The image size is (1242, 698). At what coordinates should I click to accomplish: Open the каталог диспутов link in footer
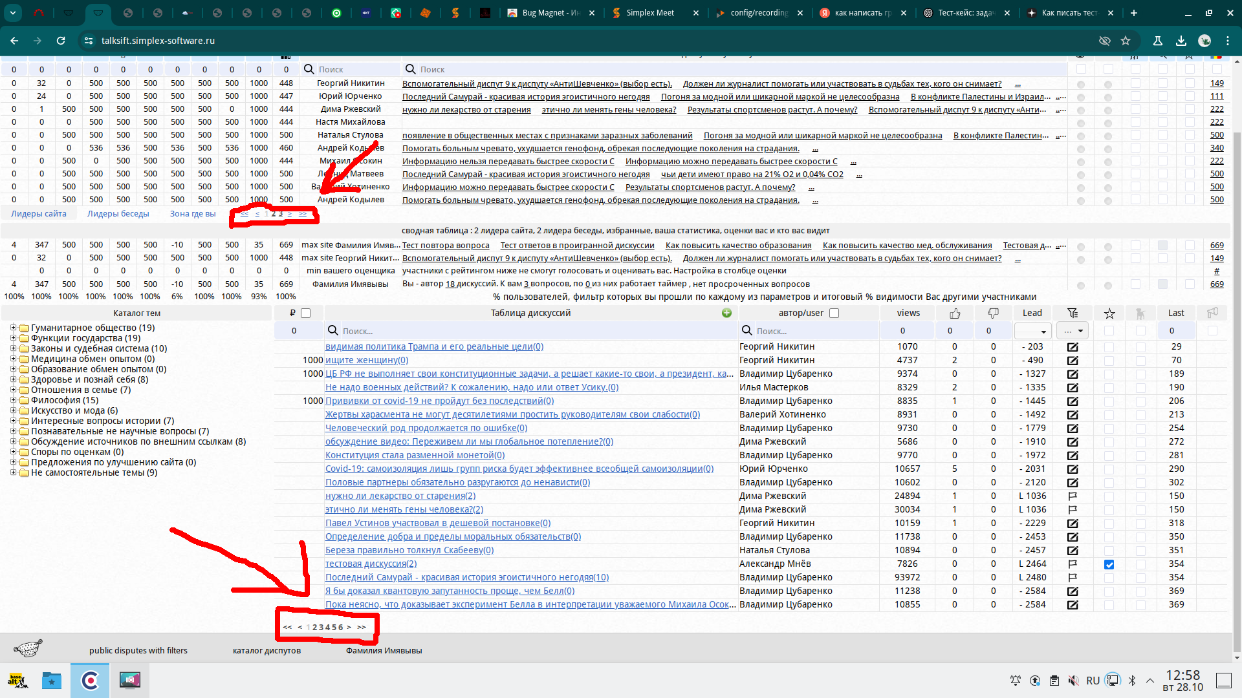pos(267,651)
